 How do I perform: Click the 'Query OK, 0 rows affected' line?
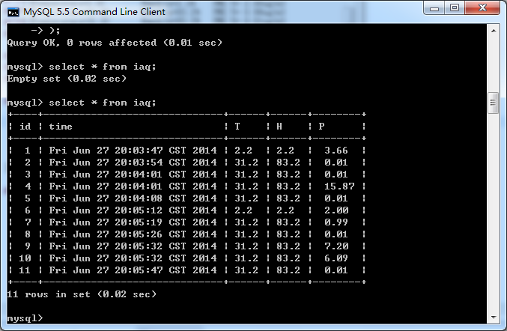[115, 43]
